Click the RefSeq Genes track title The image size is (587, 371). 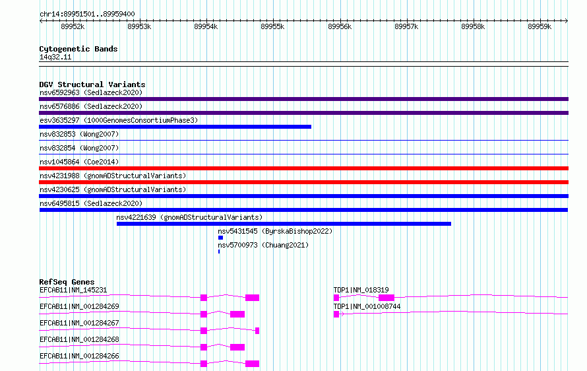pos(67,282)
